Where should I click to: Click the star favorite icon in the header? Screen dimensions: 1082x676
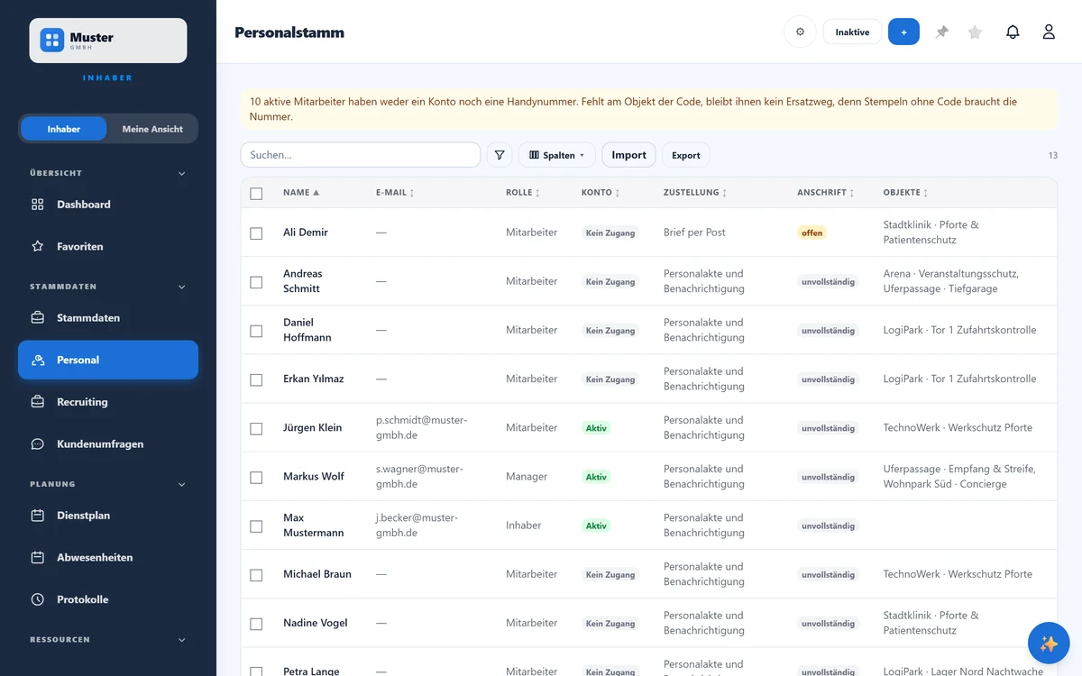coord(975,32)
